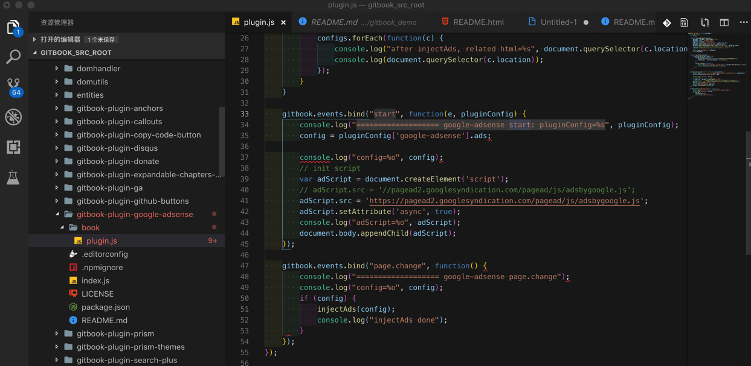Switch to the README.html tab
The height and width of the screenshot is (366, 751).
tap(478, 22)
